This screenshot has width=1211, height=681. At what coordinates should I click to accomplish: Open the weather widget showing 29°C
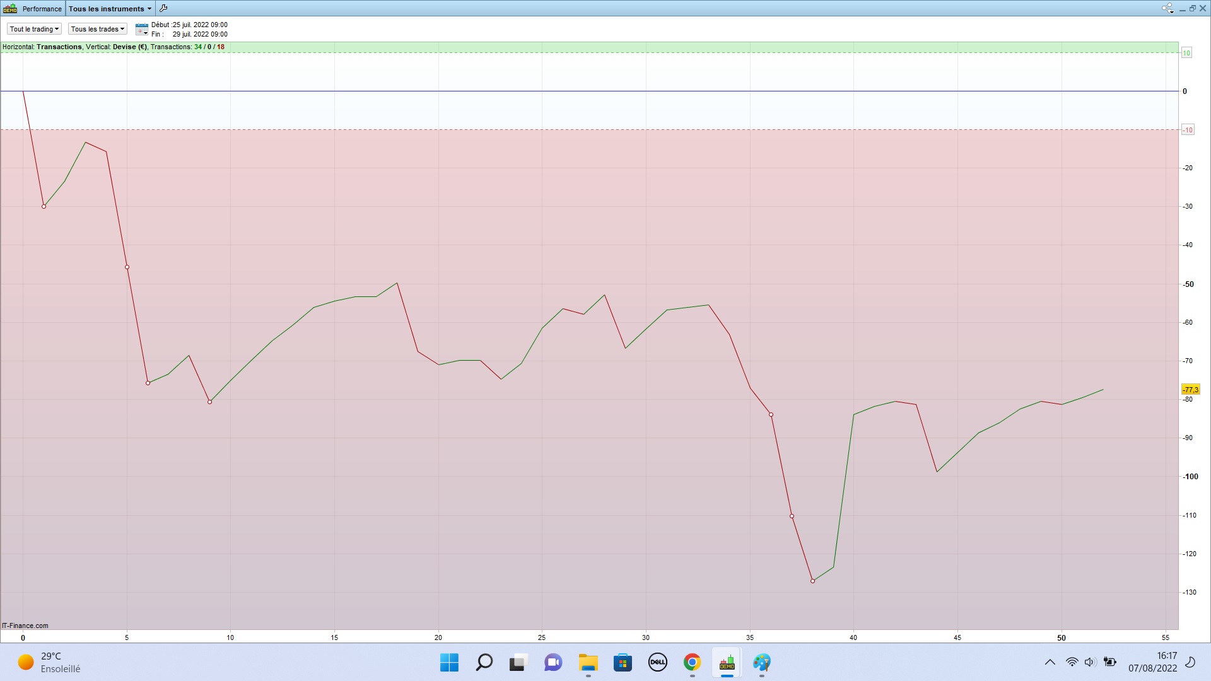(49, 662)
